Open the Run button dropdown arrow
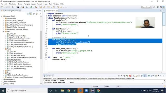 coord(33,7)
